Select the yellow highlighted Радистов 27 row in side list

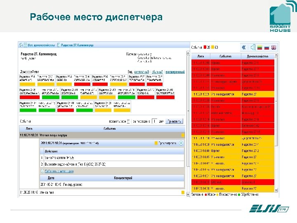[233, 94]
